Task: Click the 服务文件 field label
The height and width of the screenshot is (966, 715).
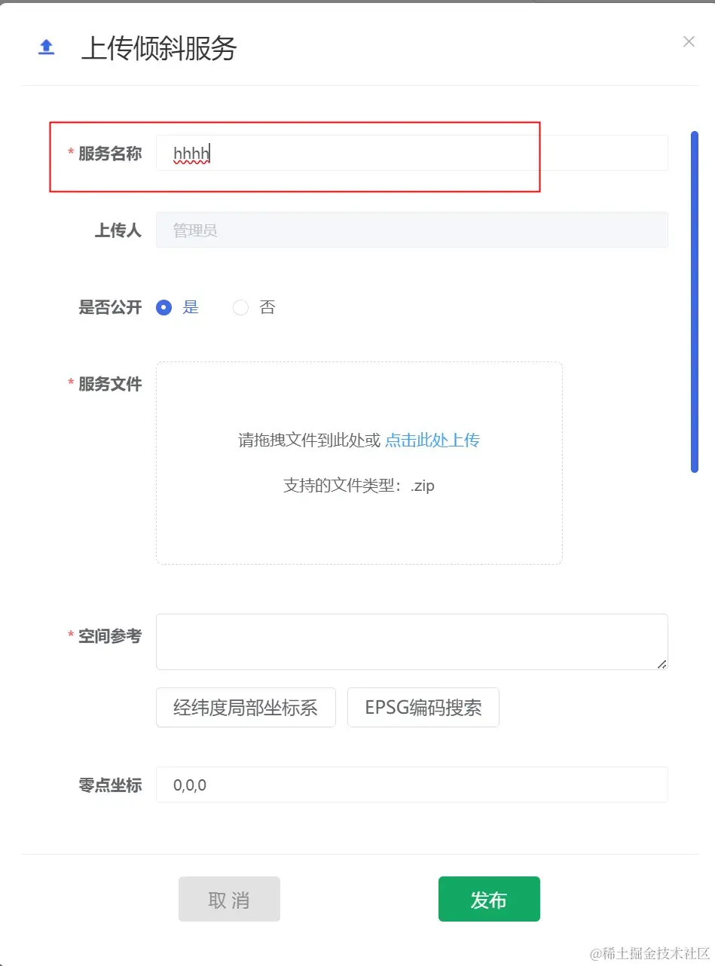Action: [x=110, y=384]
